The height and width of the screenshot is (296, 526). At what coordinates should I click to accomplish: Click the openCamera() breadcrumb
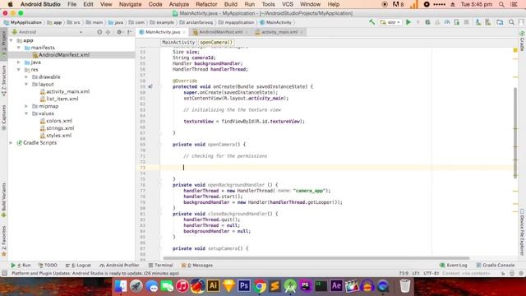216,42
